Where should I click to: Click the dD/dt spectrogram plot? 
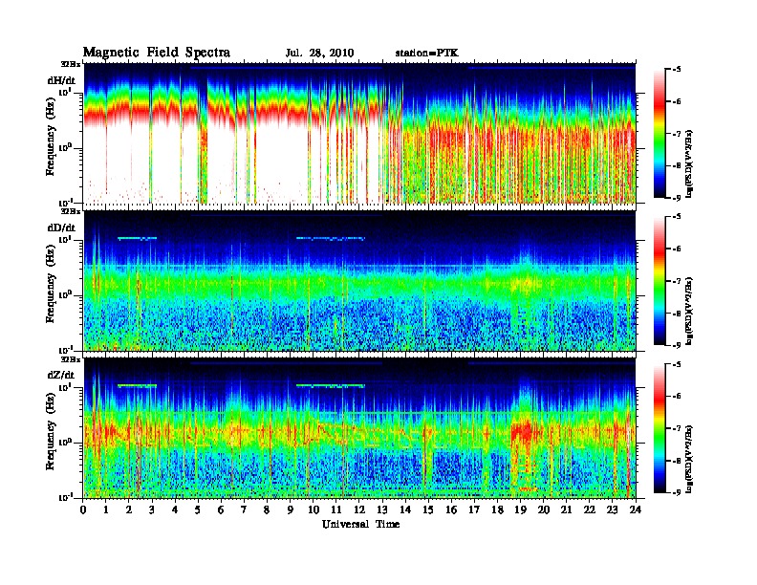tap(359, 281)
